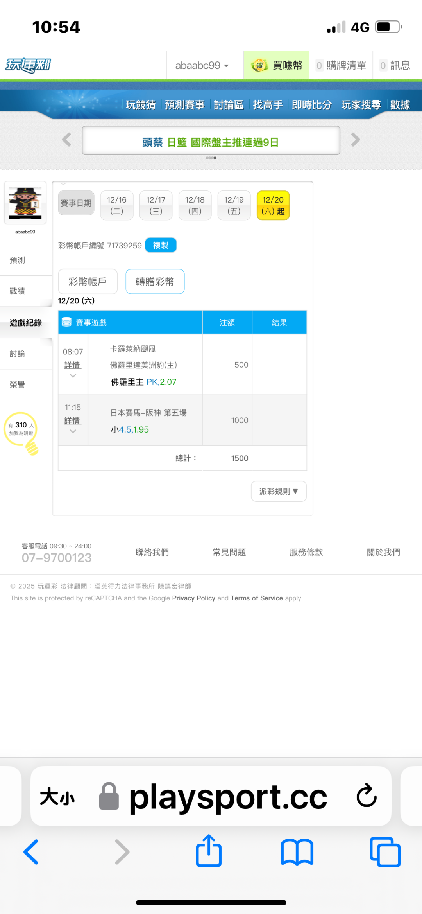Viewport: 422px width, 914px height.
Task: Open the 常見問題 FAQ link
Action: pyautogui.click(x=229, y=552)
